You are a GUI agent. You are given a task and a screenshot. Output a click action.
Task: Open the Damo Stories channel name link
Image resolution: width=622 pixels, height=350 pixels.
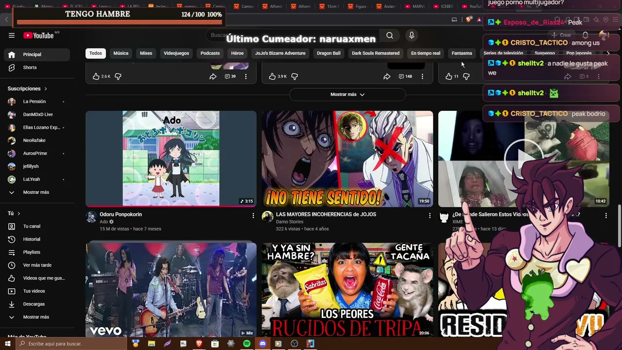(x=290, y=222)
